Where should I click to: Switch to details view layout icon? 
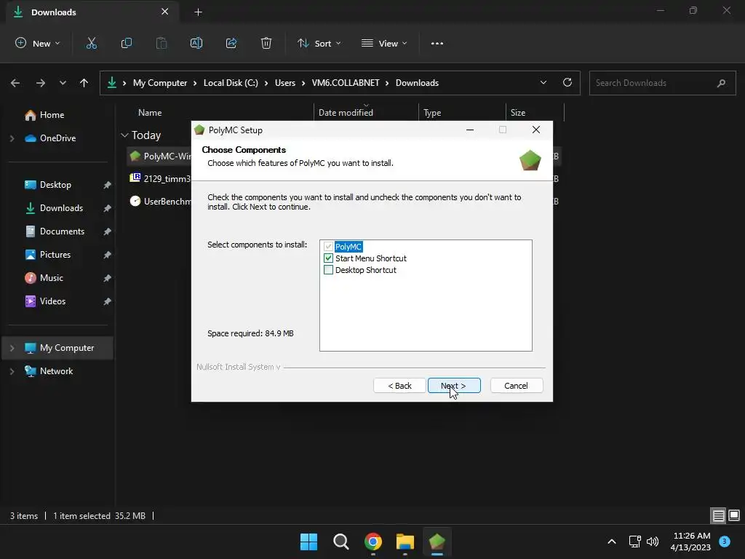(x=718, y=515)
